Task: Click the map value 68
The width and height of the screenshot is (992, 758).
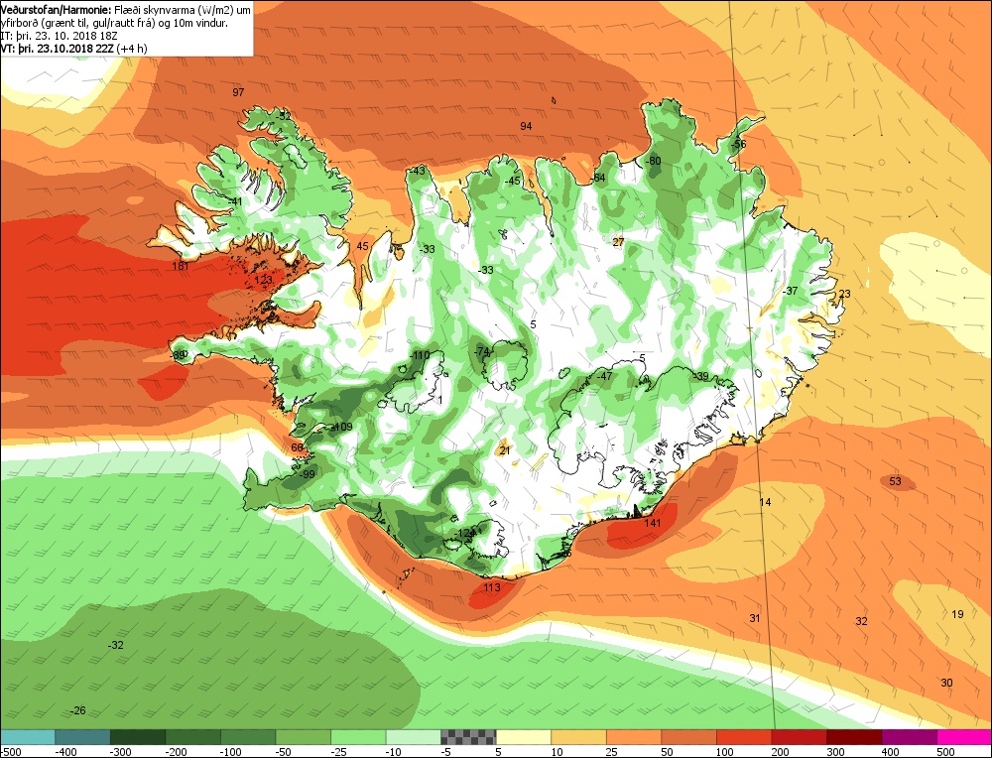Action: point(297,447)
